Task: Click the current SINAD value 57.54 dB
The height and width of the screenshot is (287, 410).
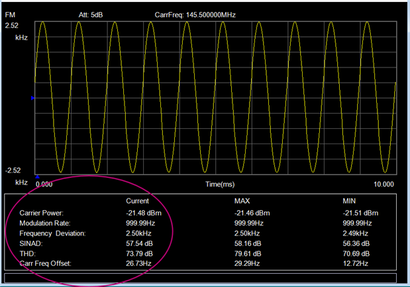Action: pos(139,243)
